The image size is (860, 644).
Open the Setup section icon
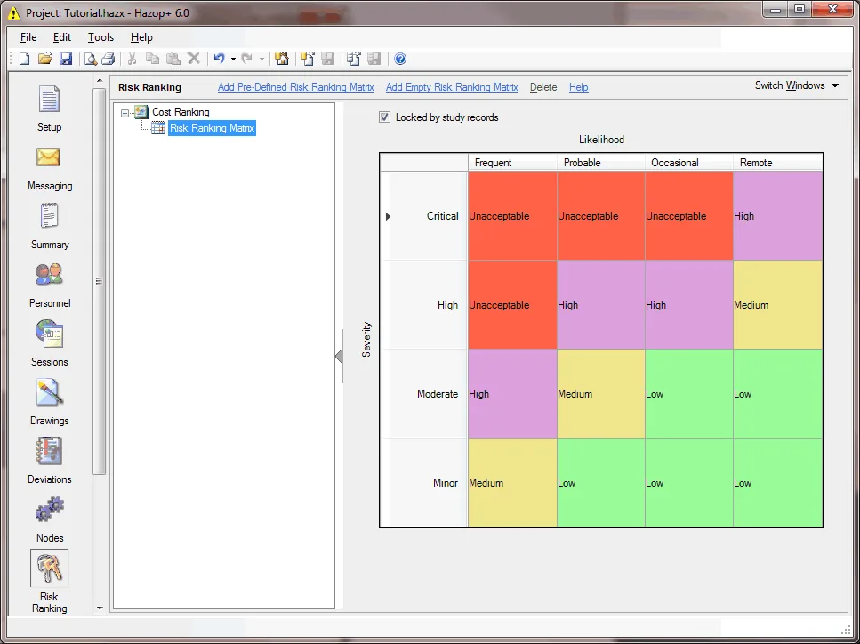click(50, 100)
